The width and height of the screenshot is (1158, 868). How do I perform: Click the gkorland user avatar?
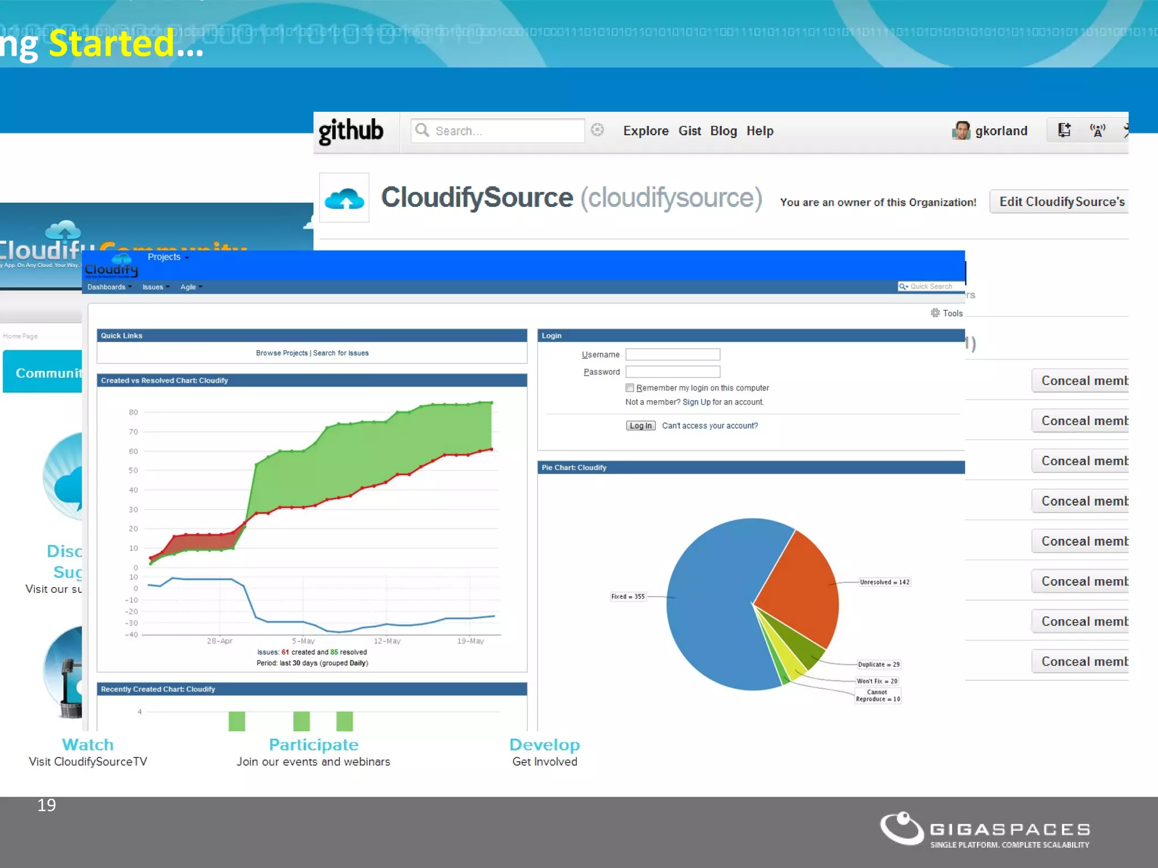[x=961, y=131]
